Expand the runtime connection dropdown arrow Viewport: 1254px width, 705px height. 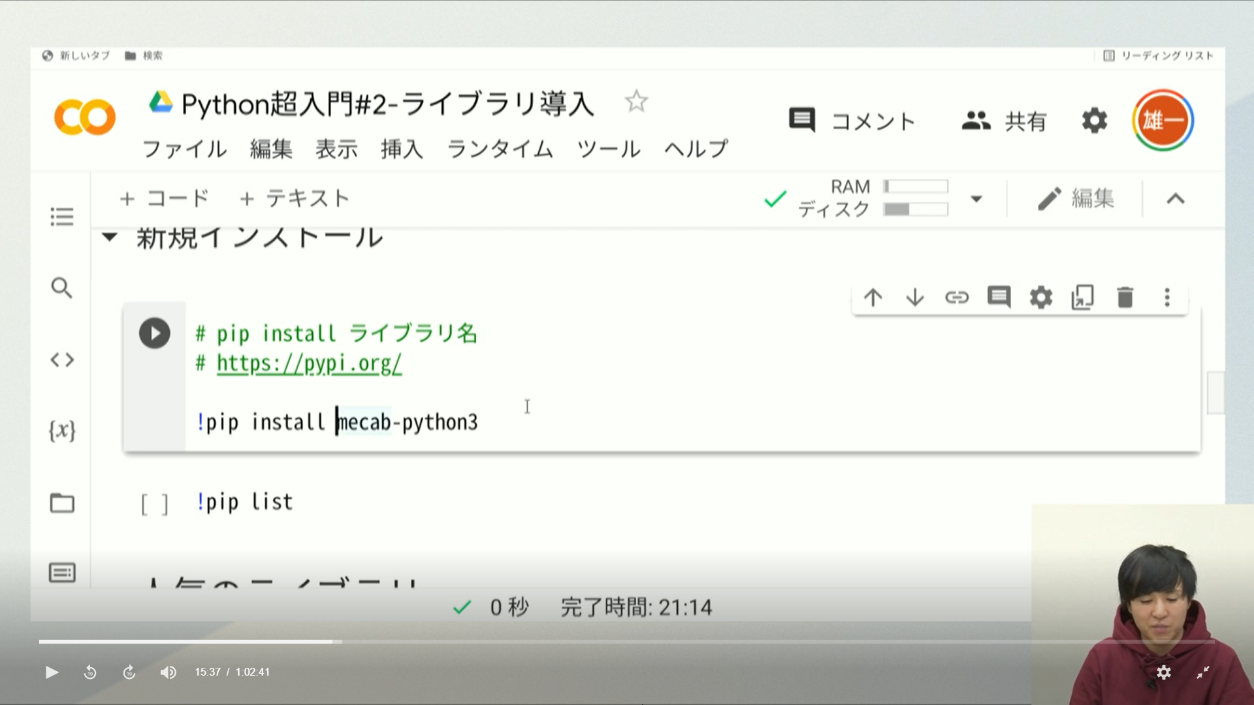[976, 198]
